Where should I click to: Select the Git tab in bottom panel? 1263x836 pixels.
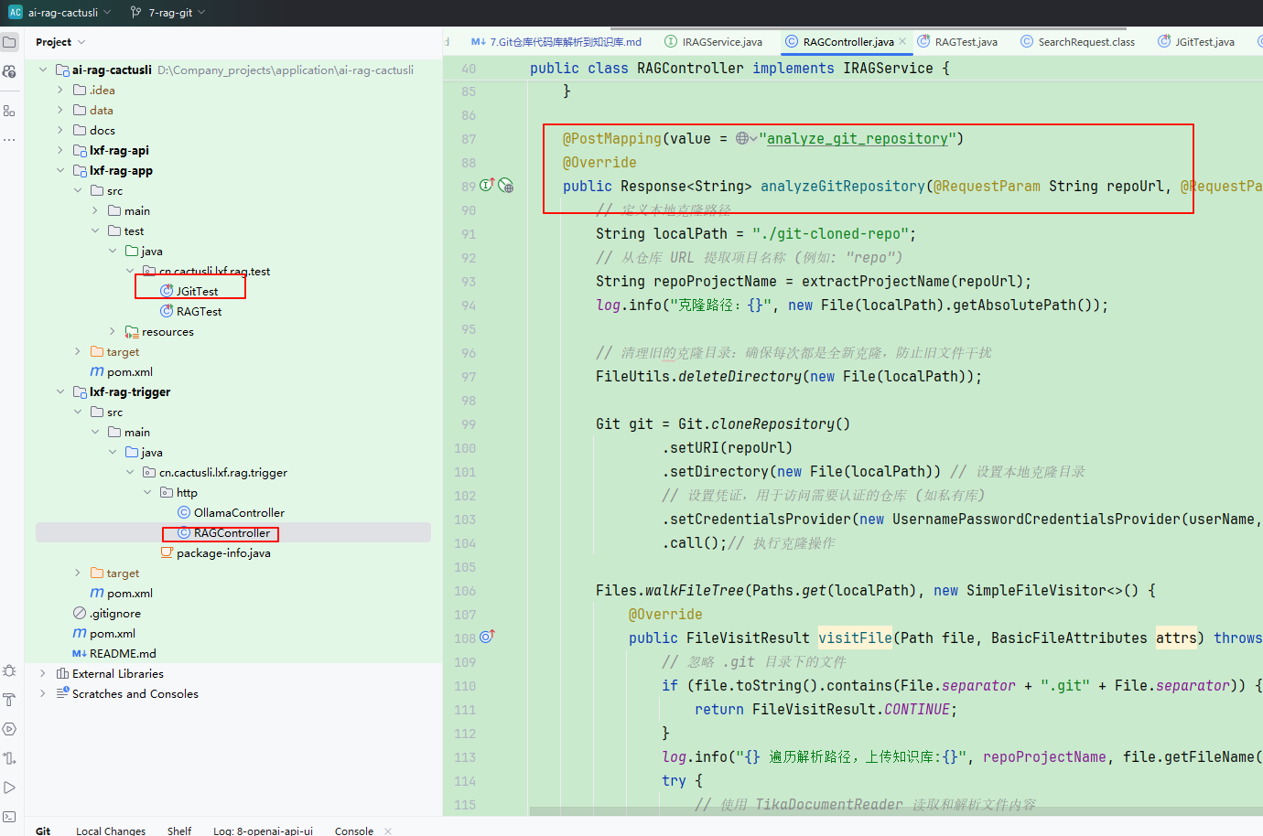click(x=43, y=831)
